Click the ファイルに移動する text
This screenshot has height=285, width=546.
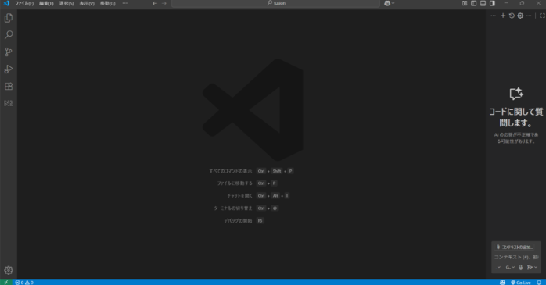(235, 183)
